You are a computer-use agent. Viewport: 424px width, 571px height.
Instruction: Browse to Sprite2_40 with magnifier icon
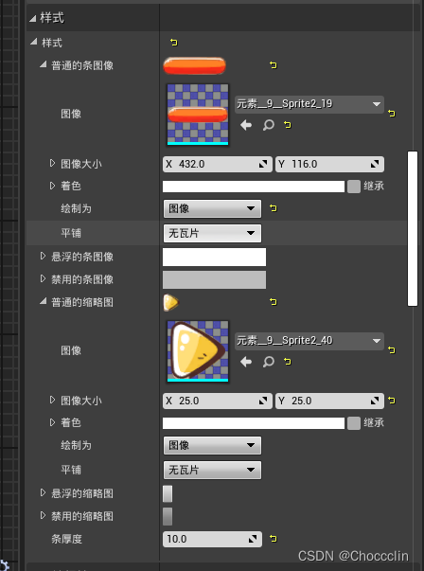pos(268,362)
